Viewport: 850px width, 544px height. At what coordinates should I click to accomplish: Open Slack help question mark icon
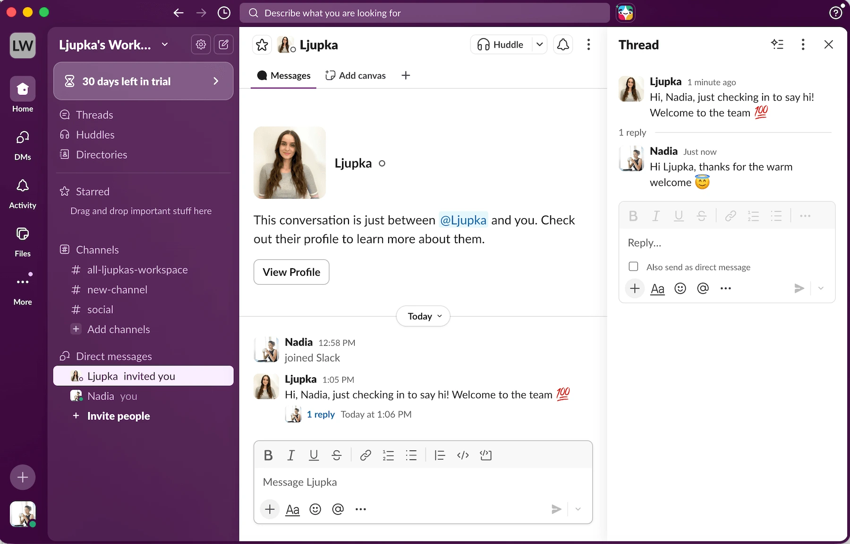[835, 13]
